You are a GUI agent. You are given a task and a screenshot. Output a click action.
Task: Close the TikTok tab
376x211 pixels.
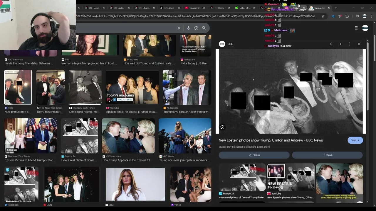(179, 8)
